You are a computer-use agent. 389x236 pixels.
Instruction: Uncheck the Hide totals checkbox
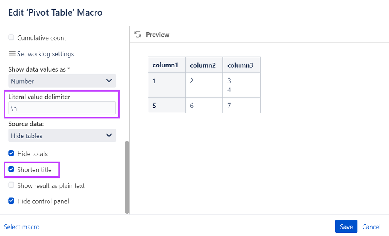coord(11,153)
